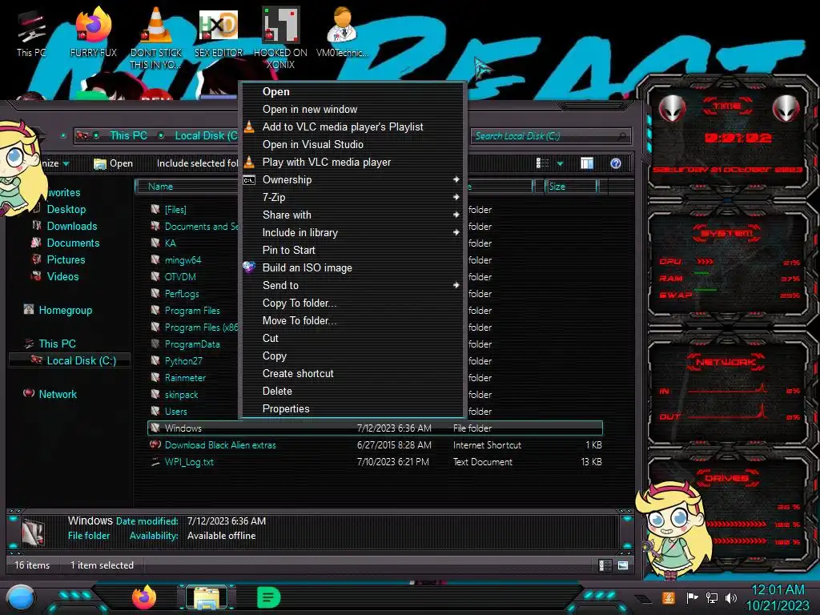Screen dimensions: 820x615
Task: Select the skinpack folder
Action: tap(181, 394)
